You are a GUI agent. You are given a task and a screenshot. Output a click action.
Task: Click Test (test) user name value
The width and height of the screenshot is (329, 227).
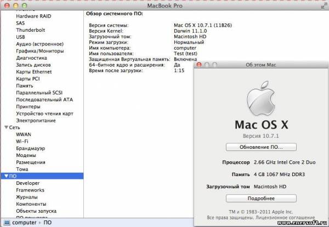pyautogui.click(x=185, y=54)
